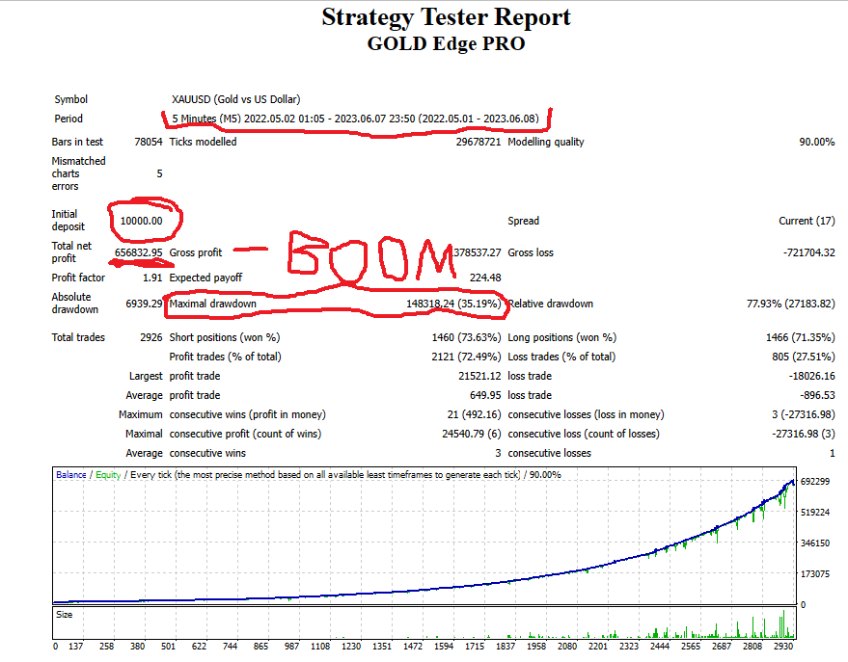Click chart y-axis label 519224
Image resolution: width=848 pixels, height=662 pixels.
tap(815, 512)
